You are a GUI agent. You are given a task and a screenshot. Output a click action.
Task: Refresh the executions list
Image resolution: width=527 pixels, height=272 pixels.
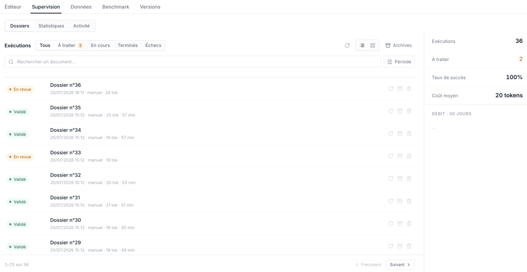point(347,45)
